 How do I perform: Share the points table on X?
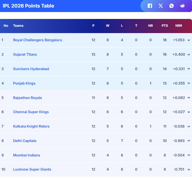[x=161, y=6]
